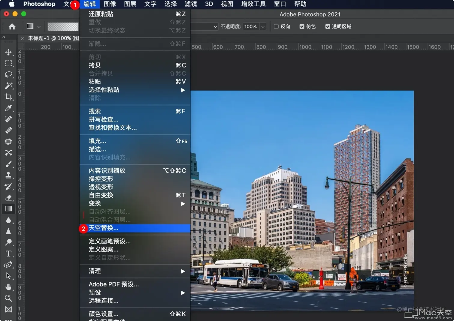Open the Photoshop application menu
Viewport: 454px width, 321px height.
click(39, 4)
